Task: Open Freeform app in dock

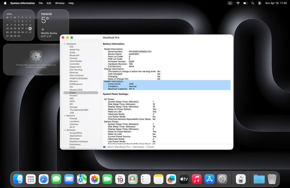Action: tap(171, 179)
